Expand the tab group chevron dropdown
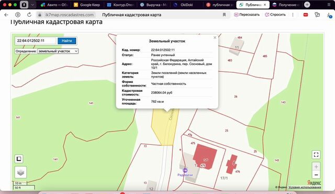The height and width of the screenshot is (194, 335). (32, 5)
